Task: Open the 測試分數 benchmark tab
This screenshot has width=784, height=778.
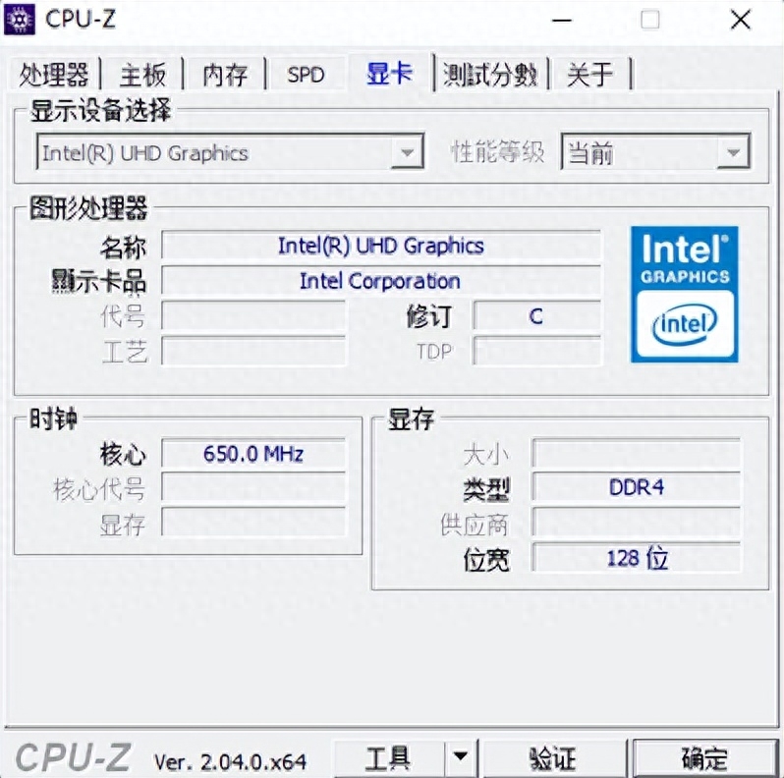Action: point(490,75)
